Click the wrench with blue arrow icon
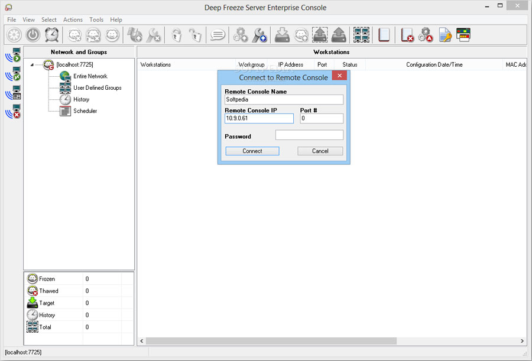This screenshot has height=361, width=532. point(259,35)
